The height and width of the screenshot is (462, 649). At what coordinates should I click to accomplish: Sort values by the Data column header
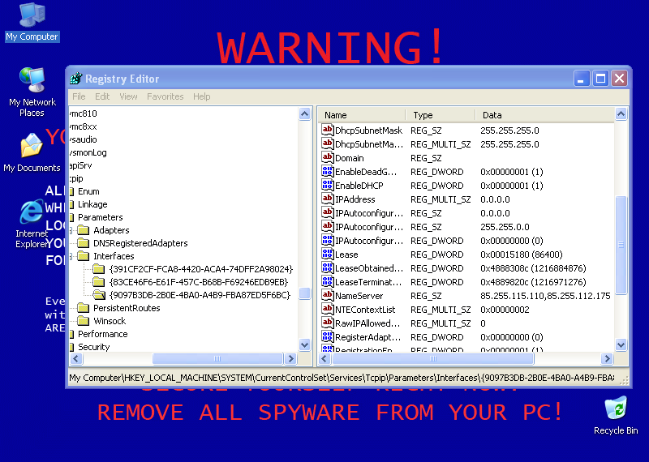(x=544, y=115)
